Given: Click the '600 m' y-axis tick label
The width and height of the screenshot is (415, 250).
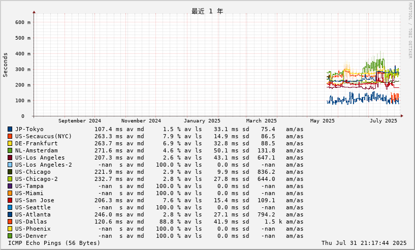Looking at the screenshot, I should tap(23, 22).
